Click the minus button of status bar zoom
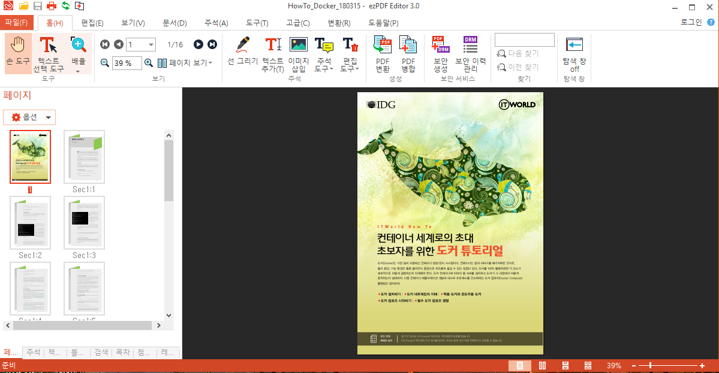 point(634,366)
